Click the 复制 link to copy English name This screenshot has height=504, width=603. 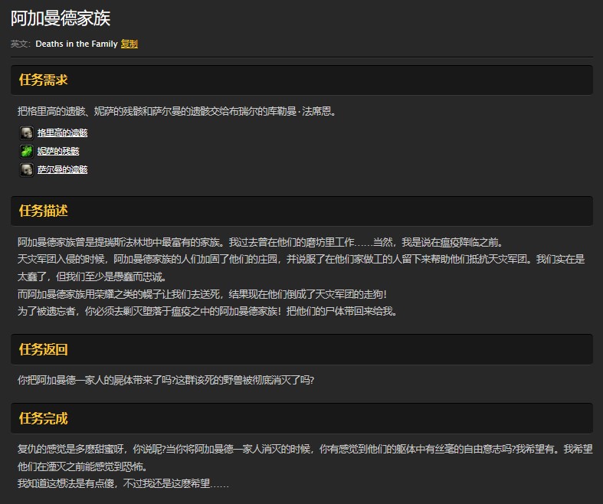(129, 44)
